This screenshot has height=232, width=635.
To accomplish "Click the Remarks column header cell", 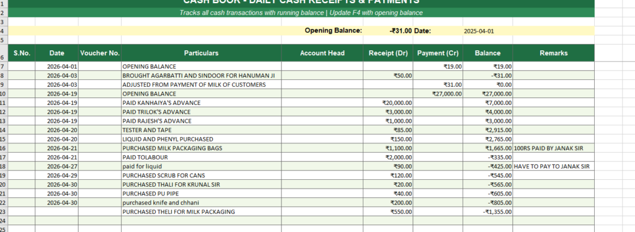I will tap(553, 53).
